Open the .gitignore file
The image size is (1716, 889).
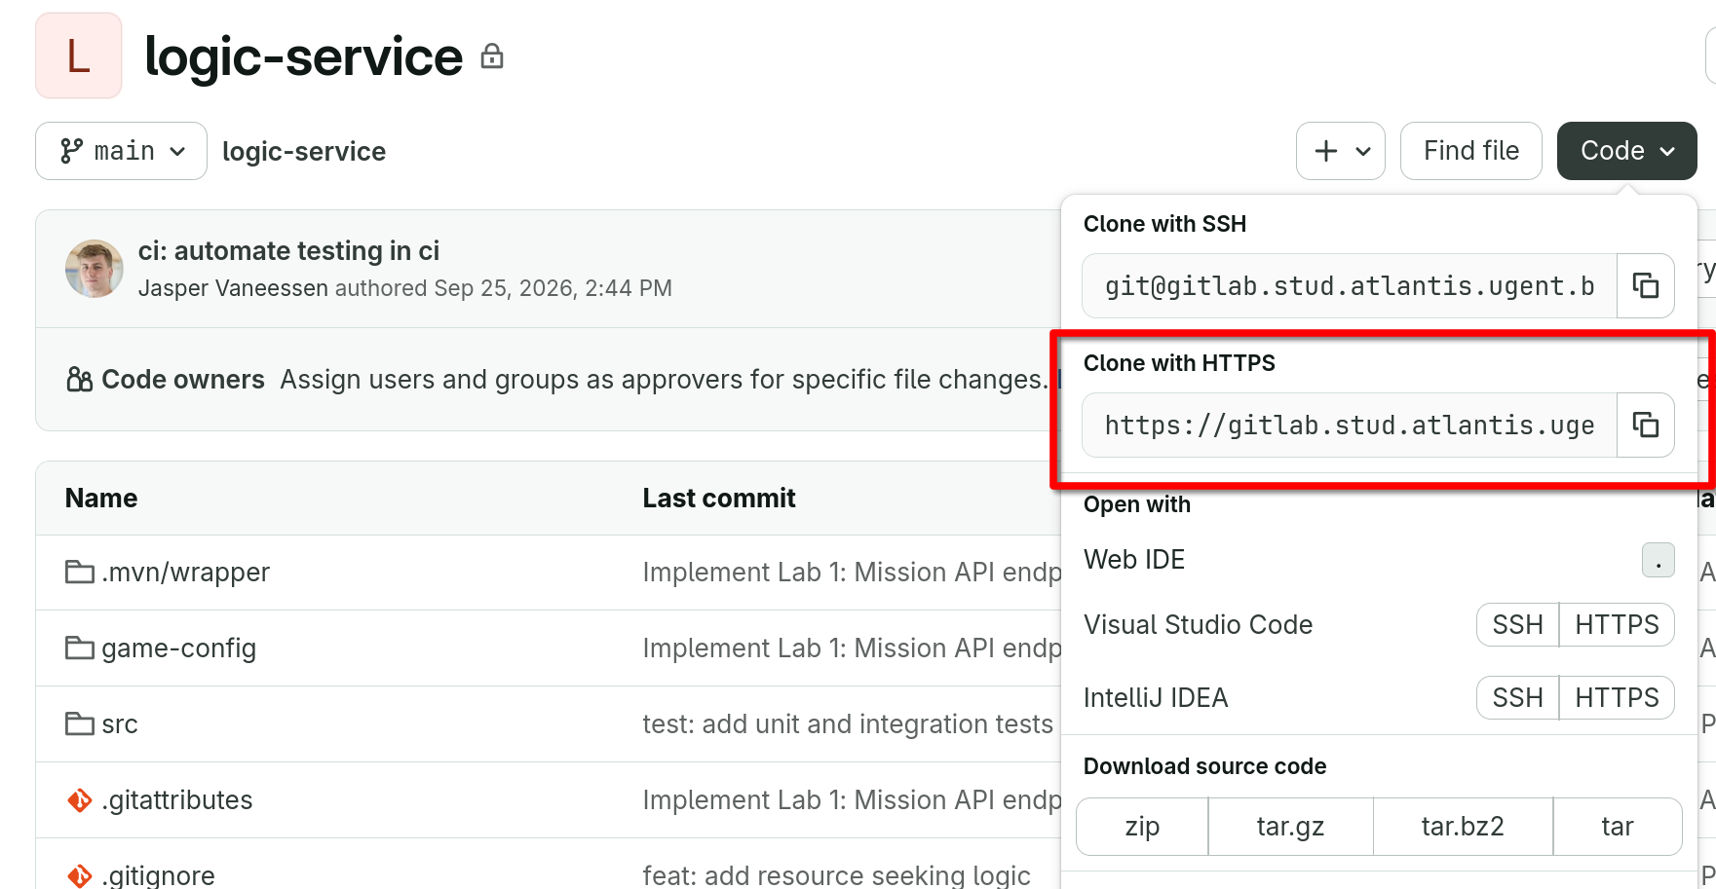click(158, 875)
